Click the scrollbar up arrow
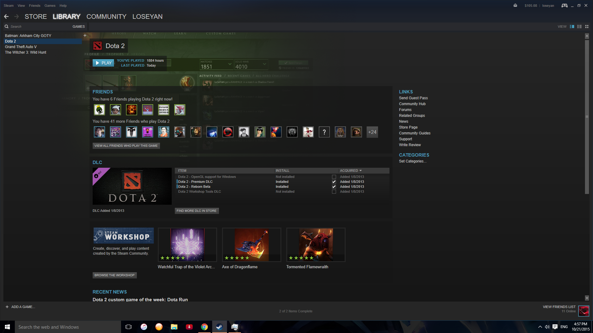This screenshot has width=593, height=333. (587, 36)
